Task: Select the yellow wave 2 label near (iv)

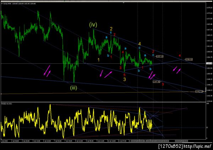Action: coord(111,29)
